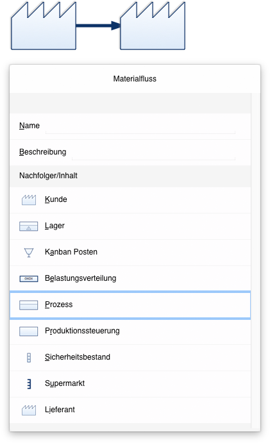Click the Kanban Posten funnel icon
Image resolution: width=270 pixels, height=443 pixels.
click(x=29, y=253)
